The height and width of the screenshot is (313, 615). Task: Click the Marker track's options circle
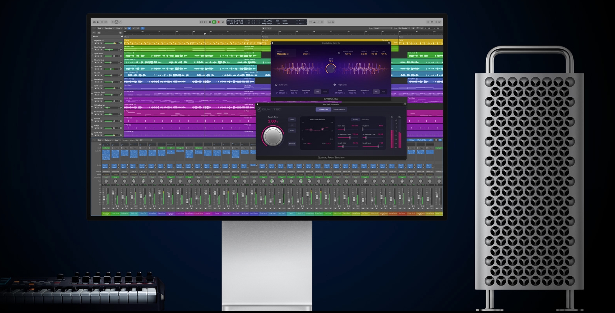[122, 36]
